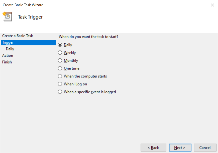Click the wizard title bar text
218x153 pixels.
pos(23,5)
